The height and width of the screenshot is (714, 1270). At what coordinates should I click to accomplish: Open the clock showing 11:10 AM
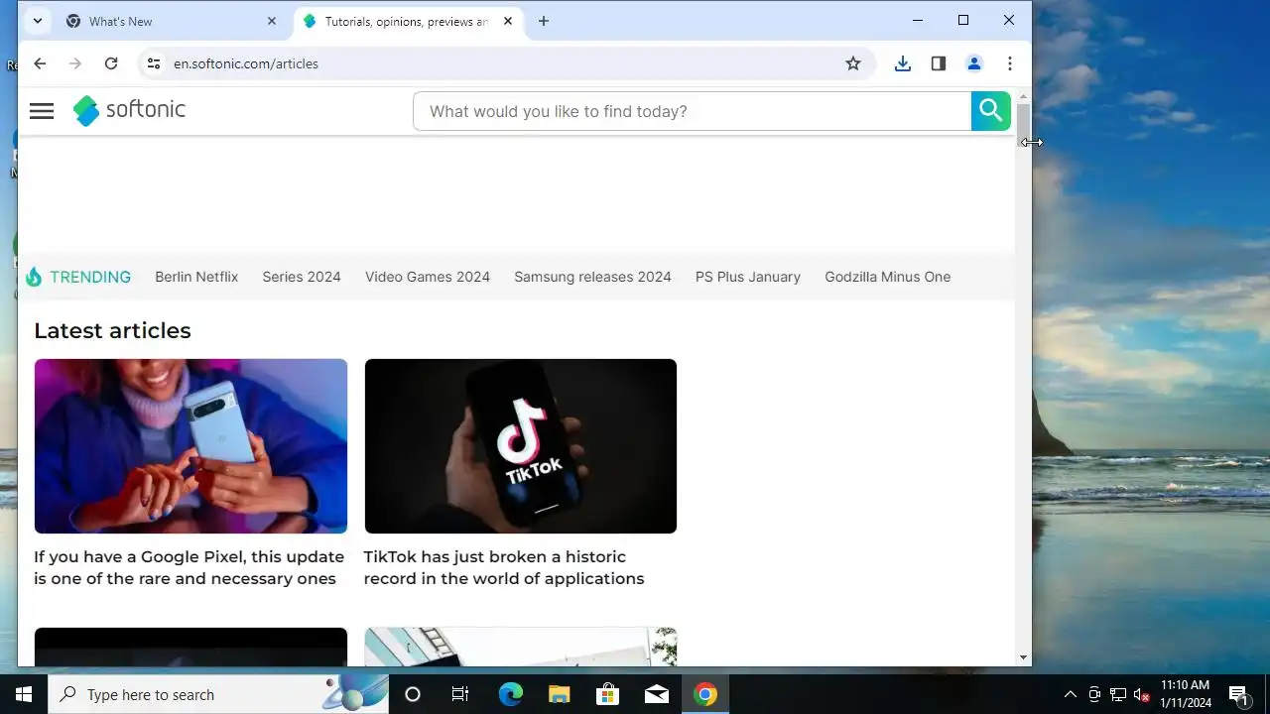click(1186, 694)
